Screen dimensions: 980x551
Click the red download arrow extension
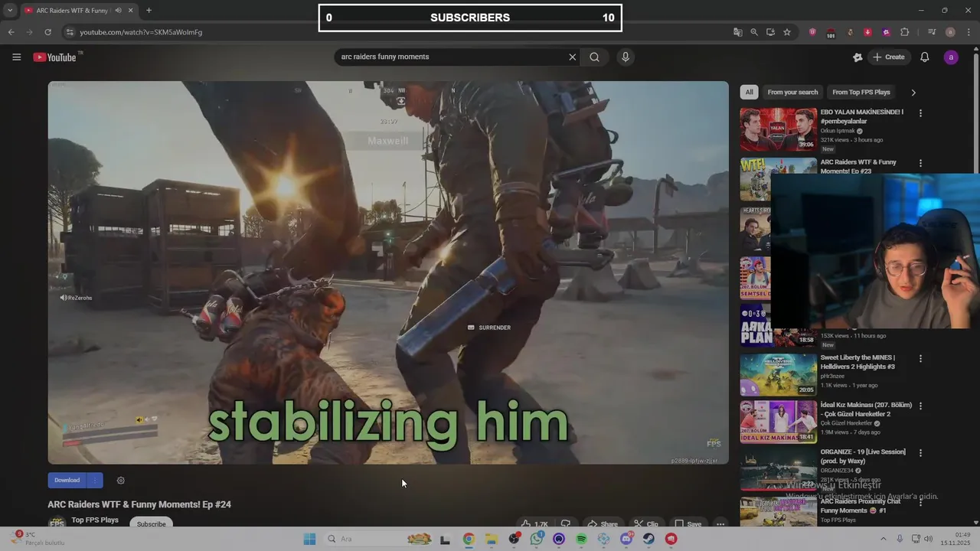867,32
